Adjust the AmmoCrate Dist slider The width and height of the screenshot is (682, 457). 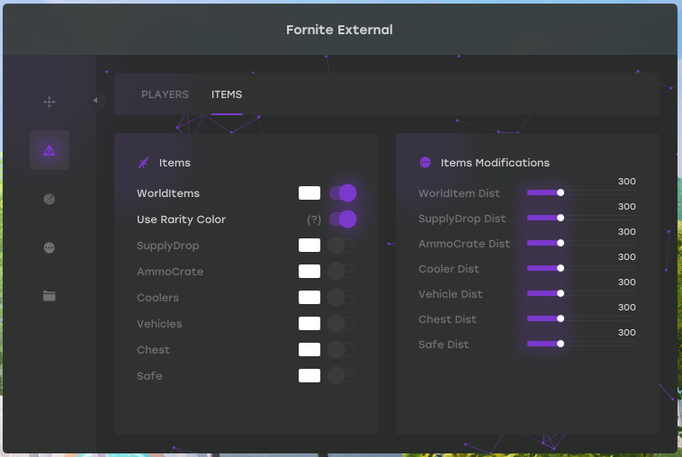581,243
